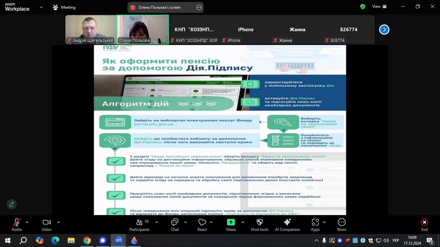Unmute microphone with the Audio button
Image resolution: width=440 pixels, height=247 pixels.
[16, 225]
